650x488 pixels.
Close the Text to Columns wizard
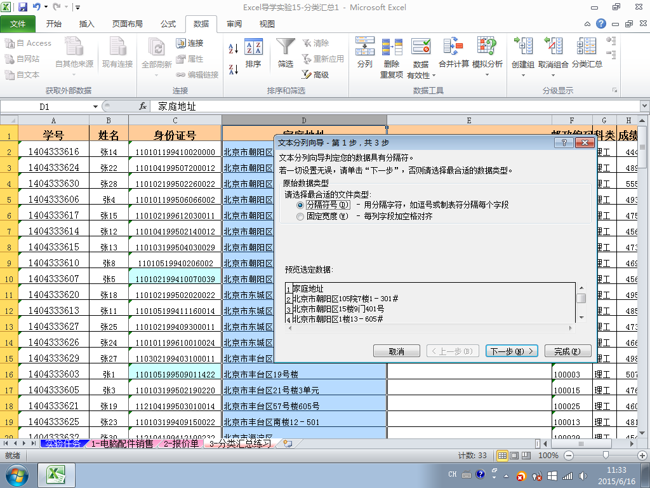(x=585, y=143)
